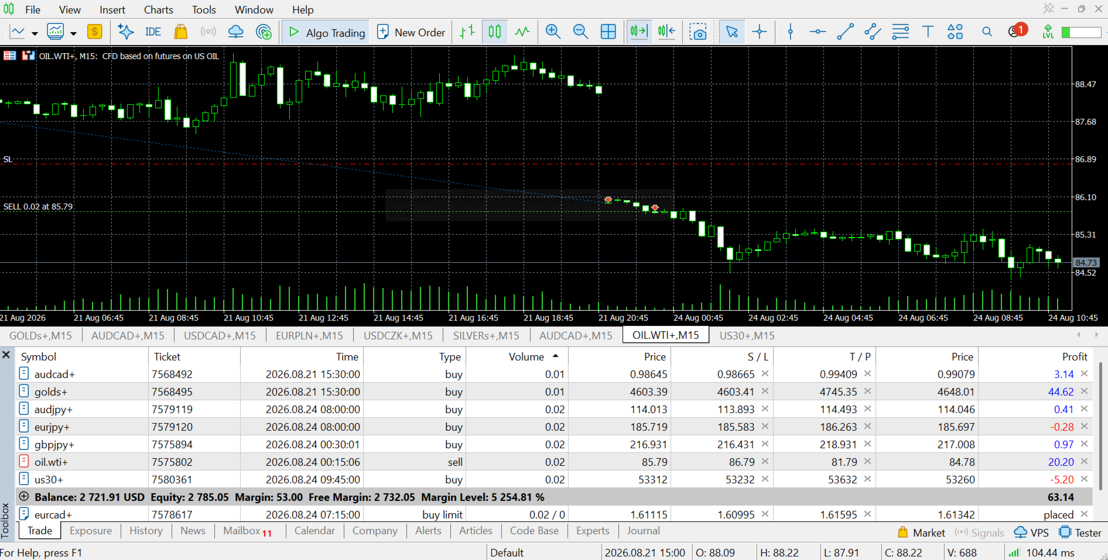This screenshot has height=560, width=1108.
Task: Draw a vertical line
Action: tap(791, 32)
